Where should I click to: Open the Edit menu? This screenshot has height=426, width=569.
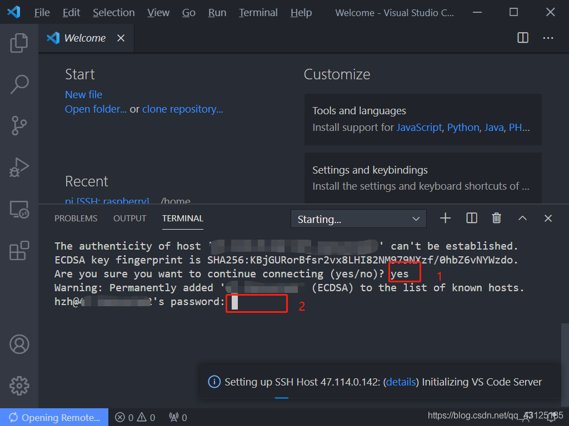71,13
